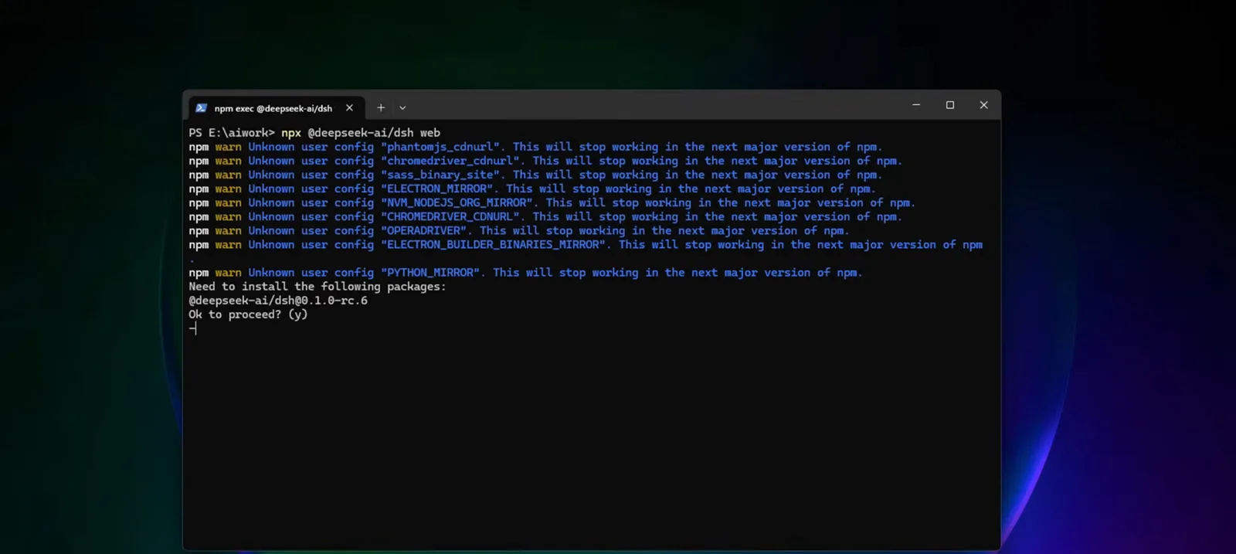Image resolution: width=1236 pixels, height=554 pixels.
Task: Minimize the terminal window
Action: pyautogui.click(x=916, y=105)
